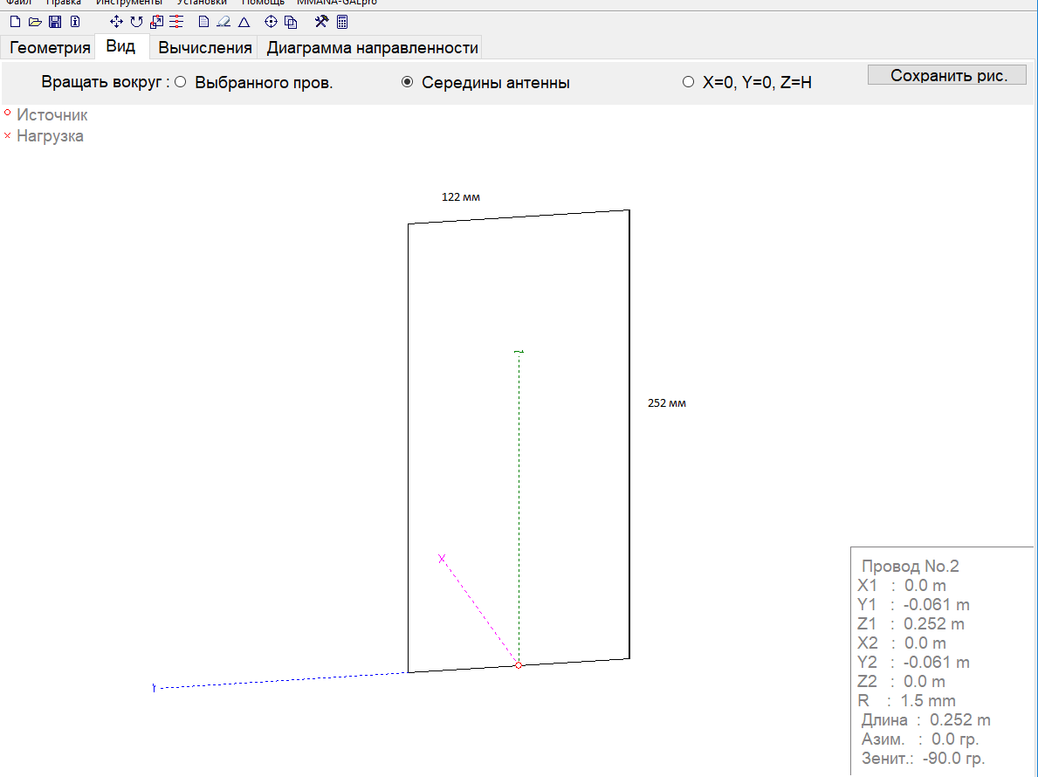This screenshot has width=1038, height=777.
Task: Click the Зенит.: -90.0 гр. value
Action: point(924,758)
